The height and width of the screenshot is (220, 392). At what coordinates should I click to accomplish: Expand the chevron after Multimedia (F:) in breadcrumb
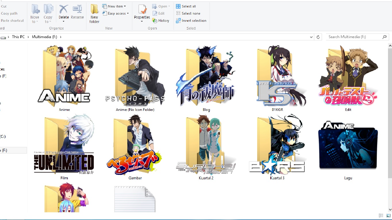(x=61, y=37)
